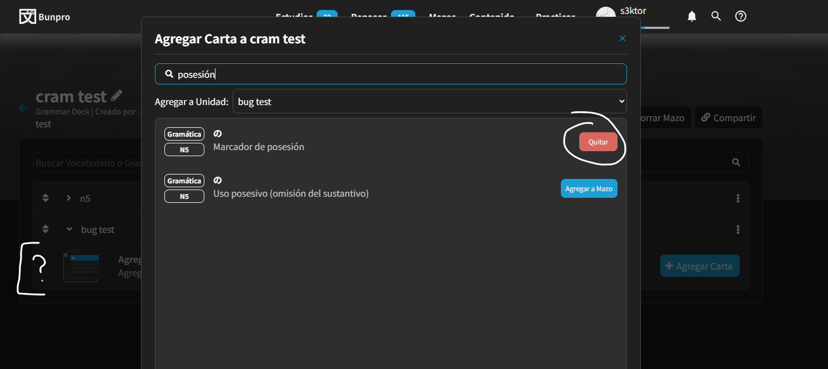
Task: Click Agregar a Mazo for Uso posesivo
Action: [x=589, y=189]
